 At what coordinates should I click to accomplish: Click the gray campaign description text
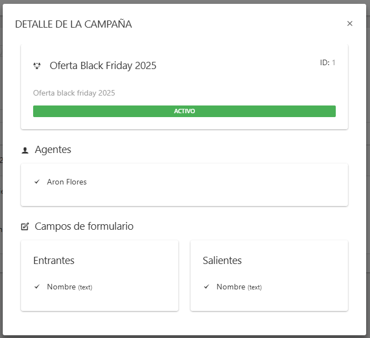(74, 93)
